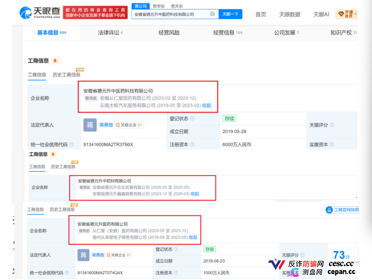372x280 pixels.
Task: Open 蒋勇敢 link in third company card
Action: pos(98,255)
